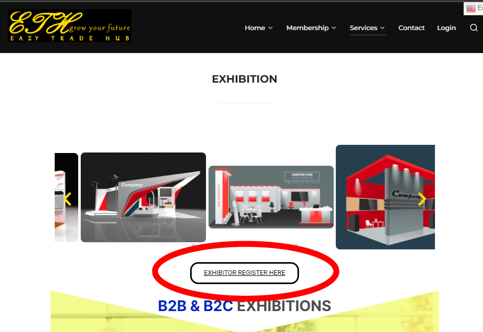
Task: Select the partially hidden leftmost slide
Action: point(66,197)
